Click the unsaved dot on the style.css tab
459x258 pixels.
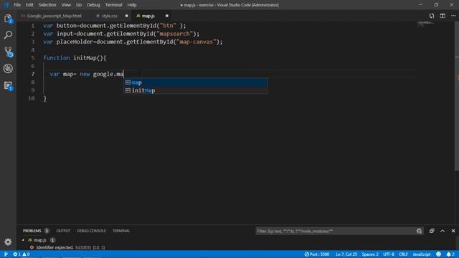[126, 16]
